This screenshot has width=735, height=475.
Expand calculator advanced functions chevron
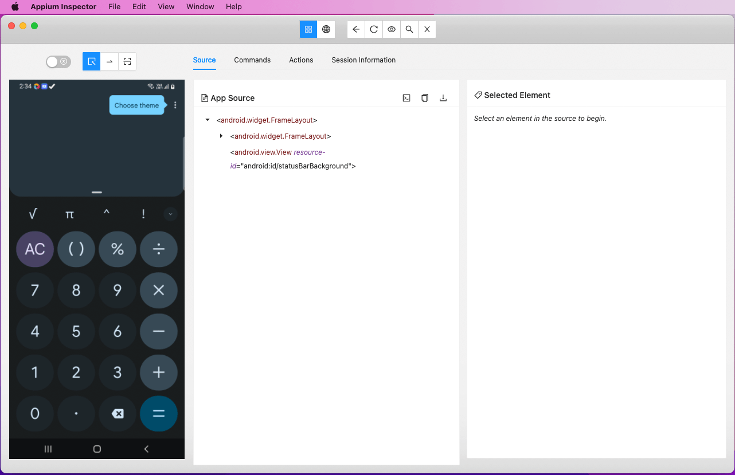pos(170,214)
